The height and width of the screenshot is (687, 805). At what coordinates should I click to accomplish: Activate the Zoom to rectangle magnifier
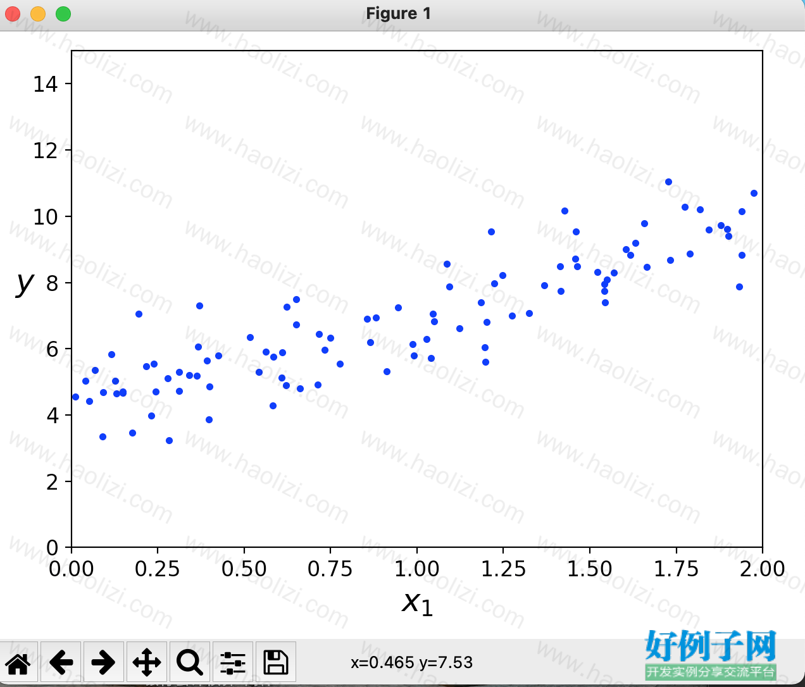point(189,662)
